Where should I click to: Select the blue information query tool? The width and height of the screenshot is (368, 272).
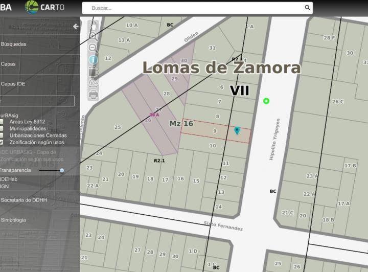[x=93, y=60]
